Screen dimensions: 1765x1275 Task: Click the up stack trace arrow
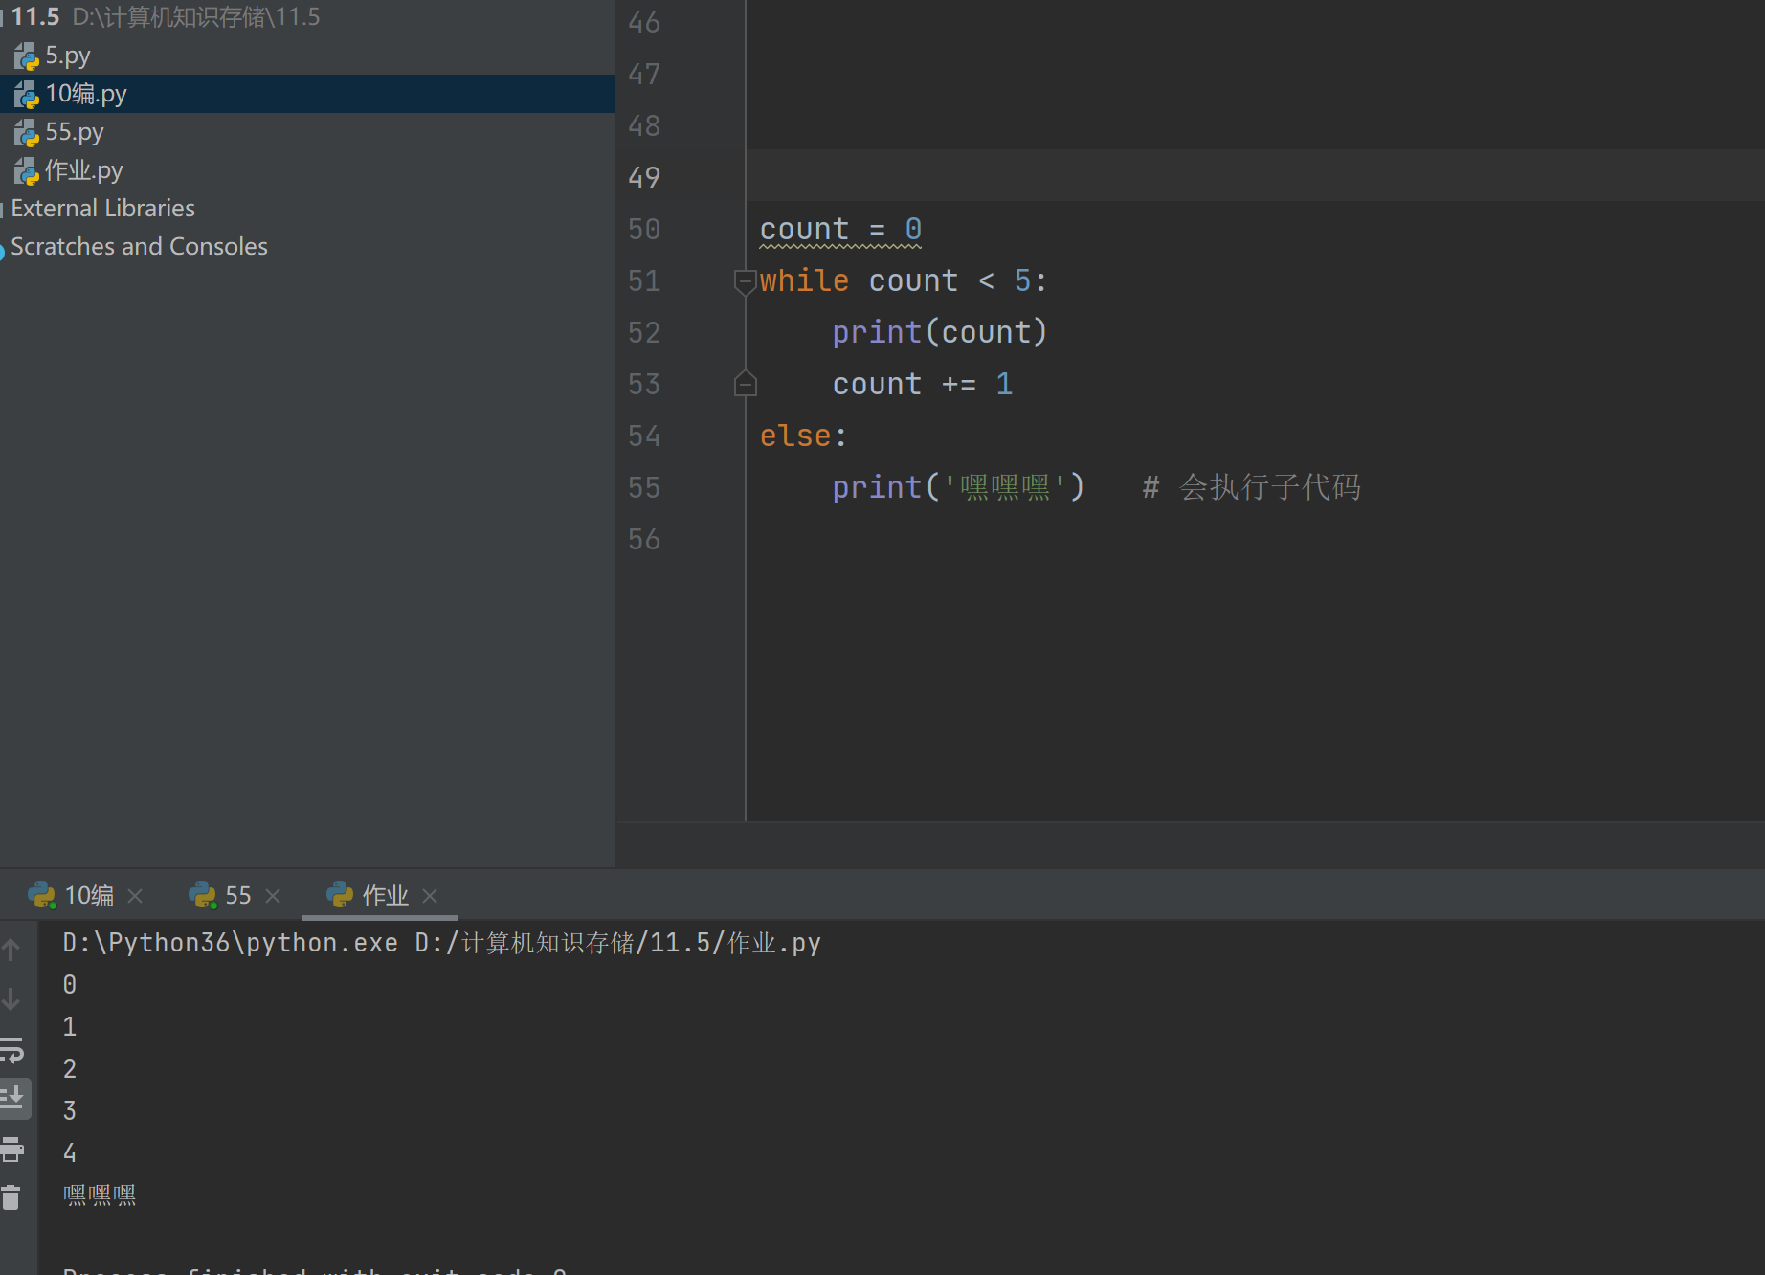pyautogui.click(x=11, y=950)
